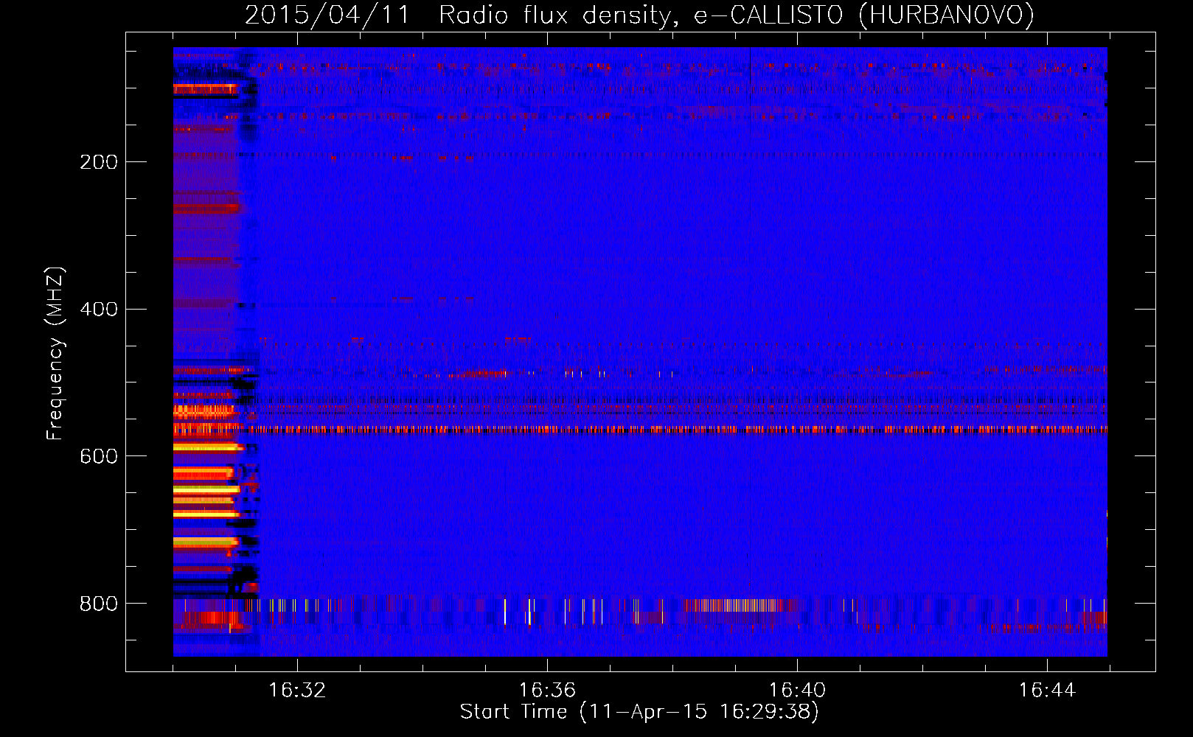Click the 16:32 time tick label
This screenshot has height=737, width=1193.
(x=297, y=690)
